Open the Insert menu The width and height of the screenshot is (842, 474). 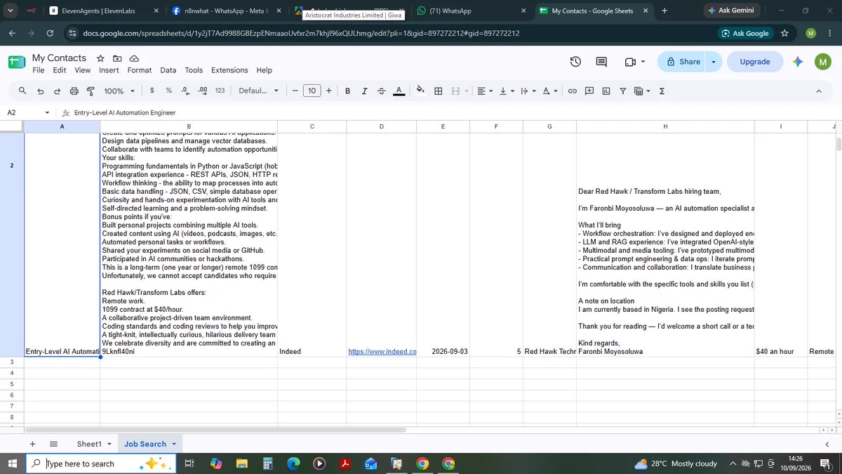(x=109, y=70)
